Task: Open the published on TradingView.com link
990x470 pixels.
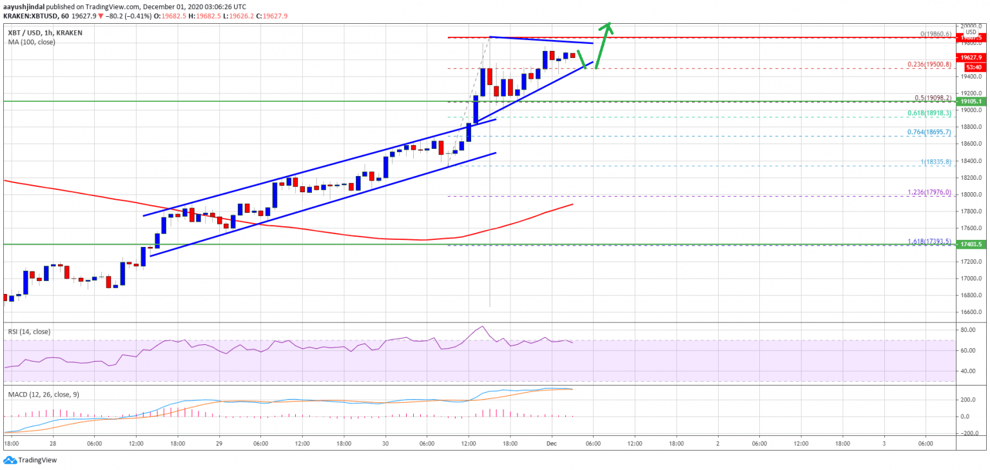Action: point(90,6)
